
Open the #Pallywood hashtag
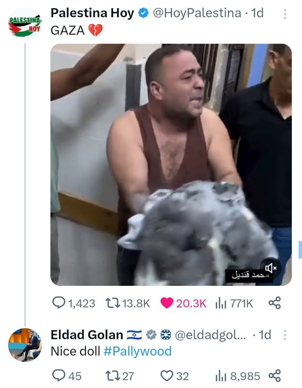click(x=138, y=351)
